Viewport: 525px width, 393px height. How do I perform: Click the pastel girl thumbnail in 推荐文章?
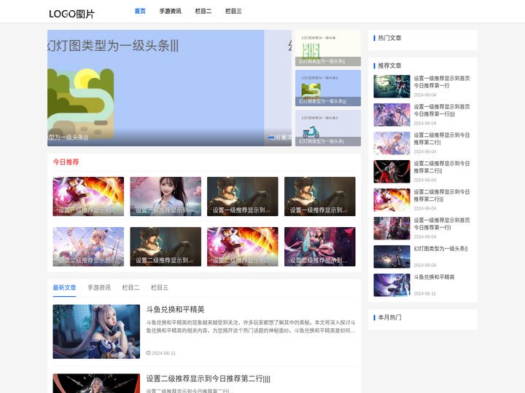pos(392,143)
